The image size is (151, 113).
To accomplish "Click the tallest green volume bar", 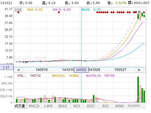I will click(138, 90).
